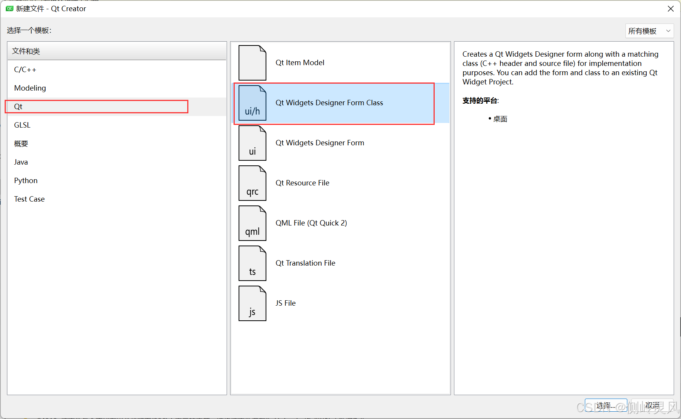Choose the Qt Resource File template
The height and width of the screenshot is (419, 681).
point(340,183)
